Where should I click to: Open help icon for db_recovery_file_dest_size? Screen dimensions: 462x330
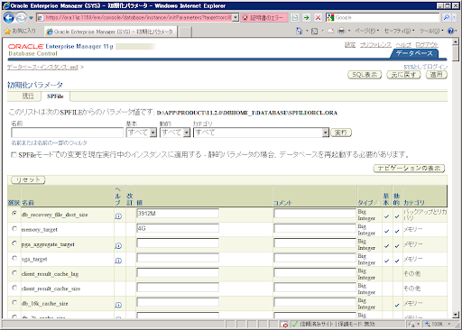118,216
